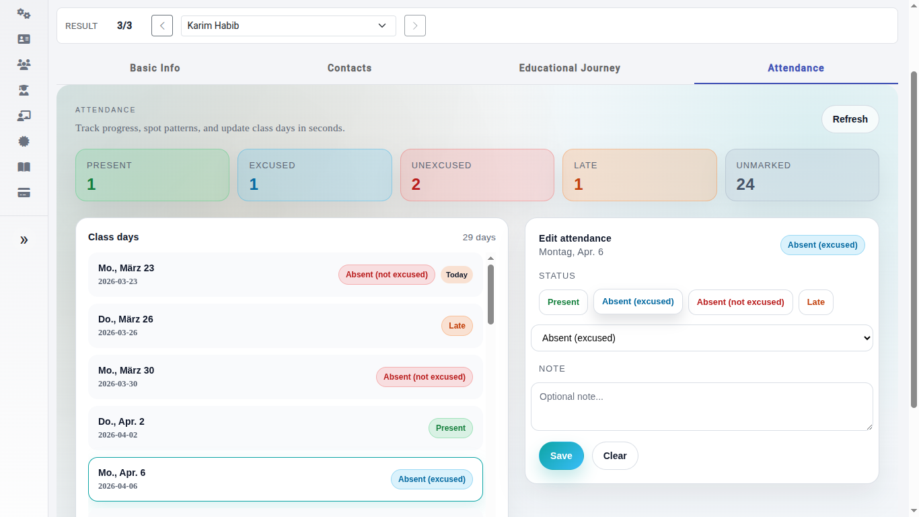Save the attendance edit
The width and height of the screenshot is (919, 517).
tap(561, 456)
